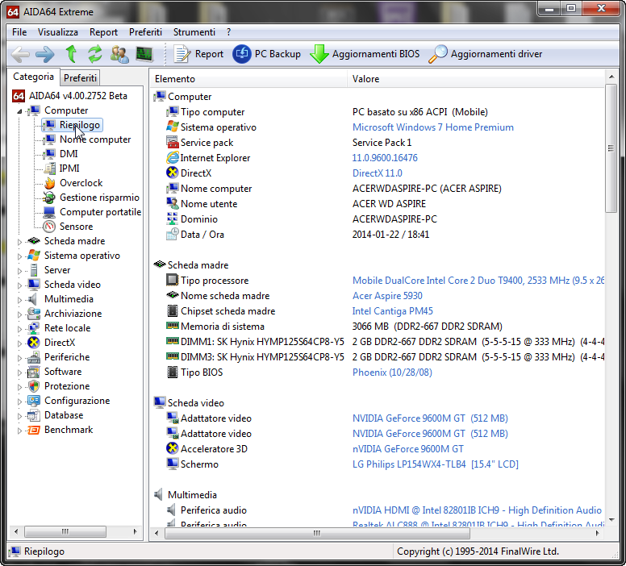Viewport: 626px width, 566px height.
Task: Click the Memoria di sistema RAM icon
Action: pyautogui.click(x=172, y=326)
